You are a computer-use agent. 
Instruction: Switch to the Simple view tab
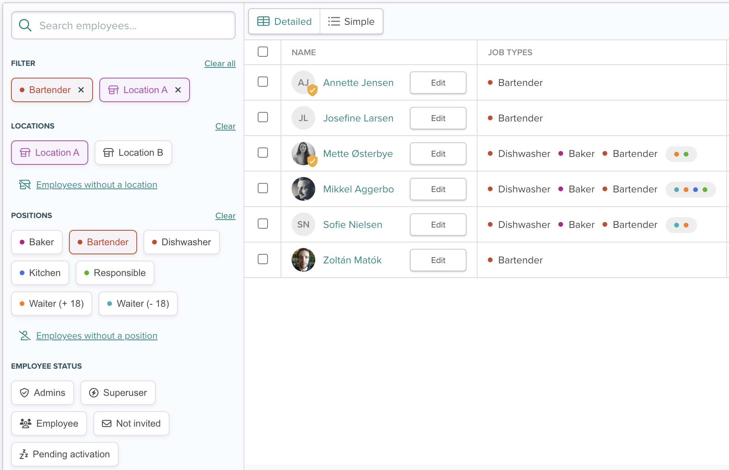click(351, 22)
